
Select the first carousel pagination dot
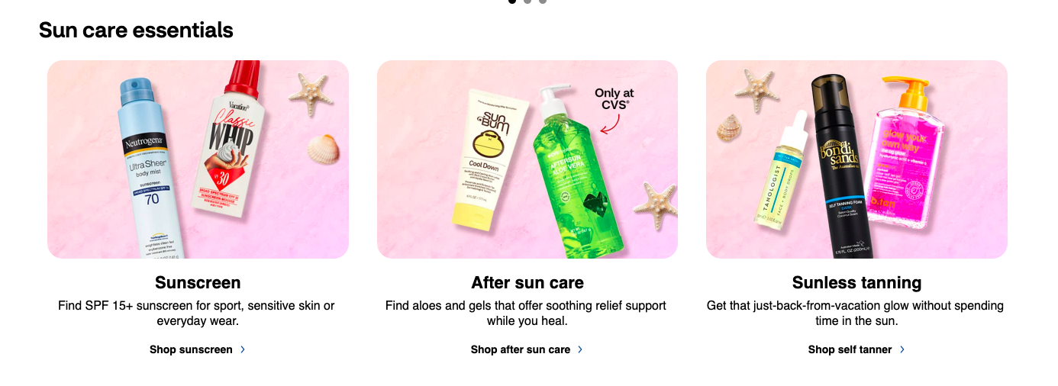point(512,1)
